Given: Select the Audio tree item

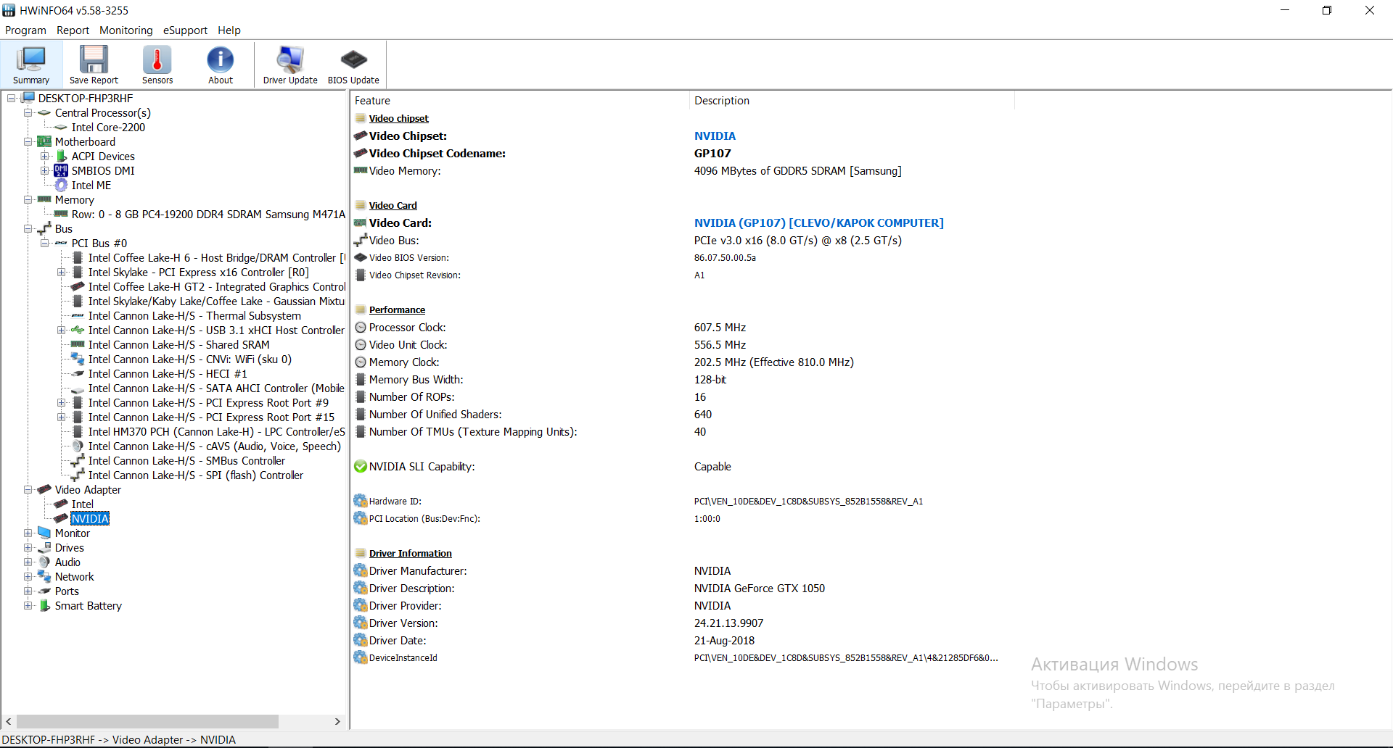Looking at the screenshot, I should click(67, 562).
